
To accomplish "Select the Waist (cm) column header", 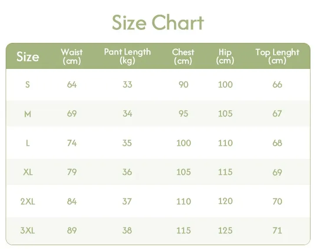I will coord(72,56).
